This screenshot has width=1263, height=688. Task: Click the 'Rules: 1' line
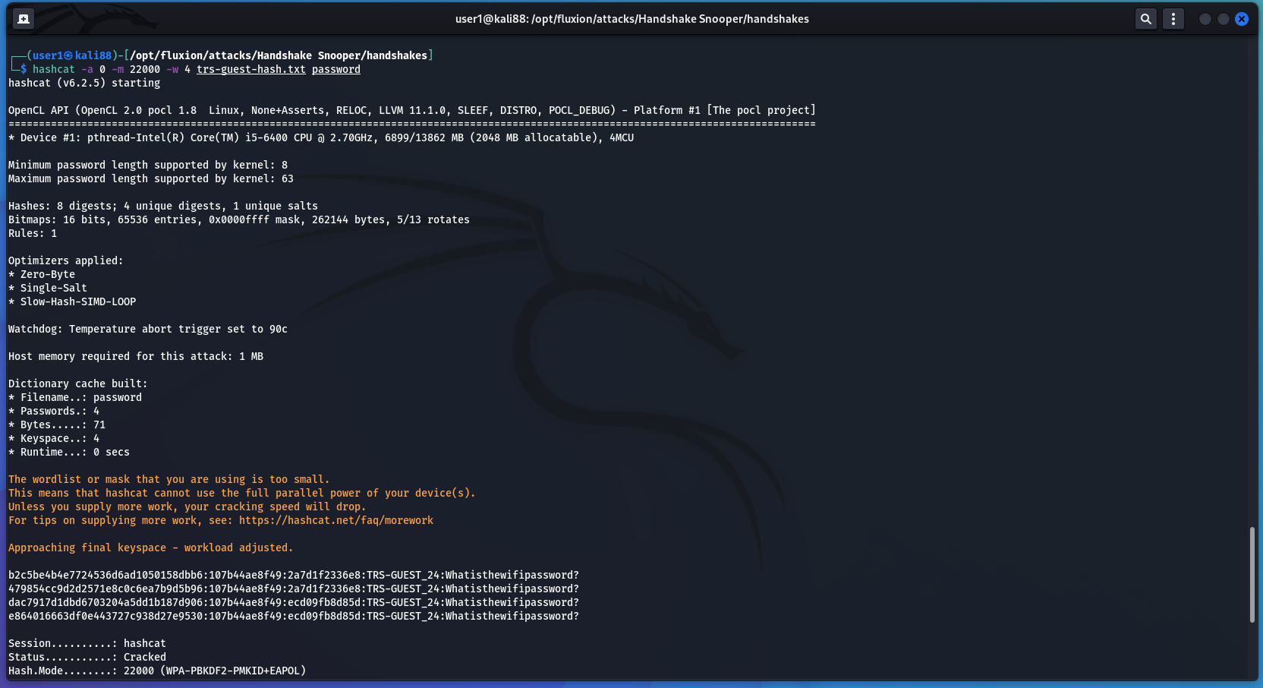click(33, 233)
